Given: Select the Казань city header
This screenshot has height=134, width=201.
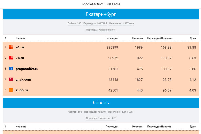Looking at the screenshot, I should point(101,103).
